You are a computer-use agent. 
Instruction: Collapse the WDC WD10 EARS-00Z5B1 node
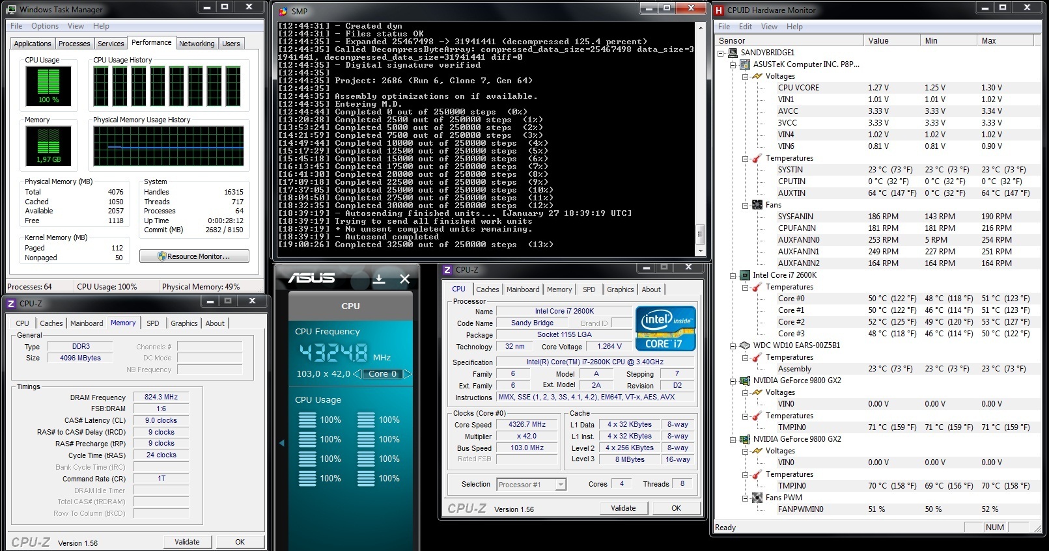[733, 346]
